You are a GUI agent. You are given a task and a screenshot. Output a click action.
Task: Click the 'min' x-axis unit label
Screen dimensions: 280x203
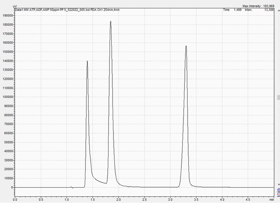click(x=272, y=199)
